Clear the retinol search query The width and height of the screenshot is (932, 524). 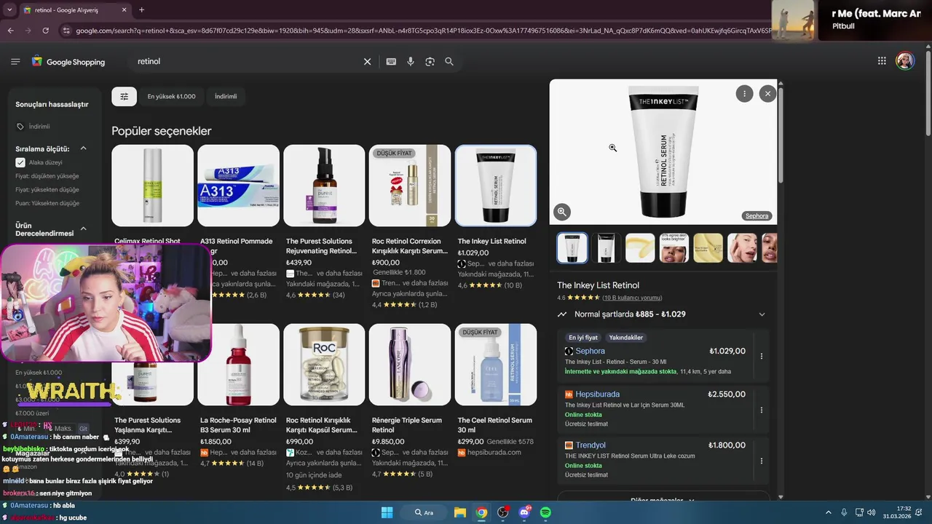click(368, 62)
